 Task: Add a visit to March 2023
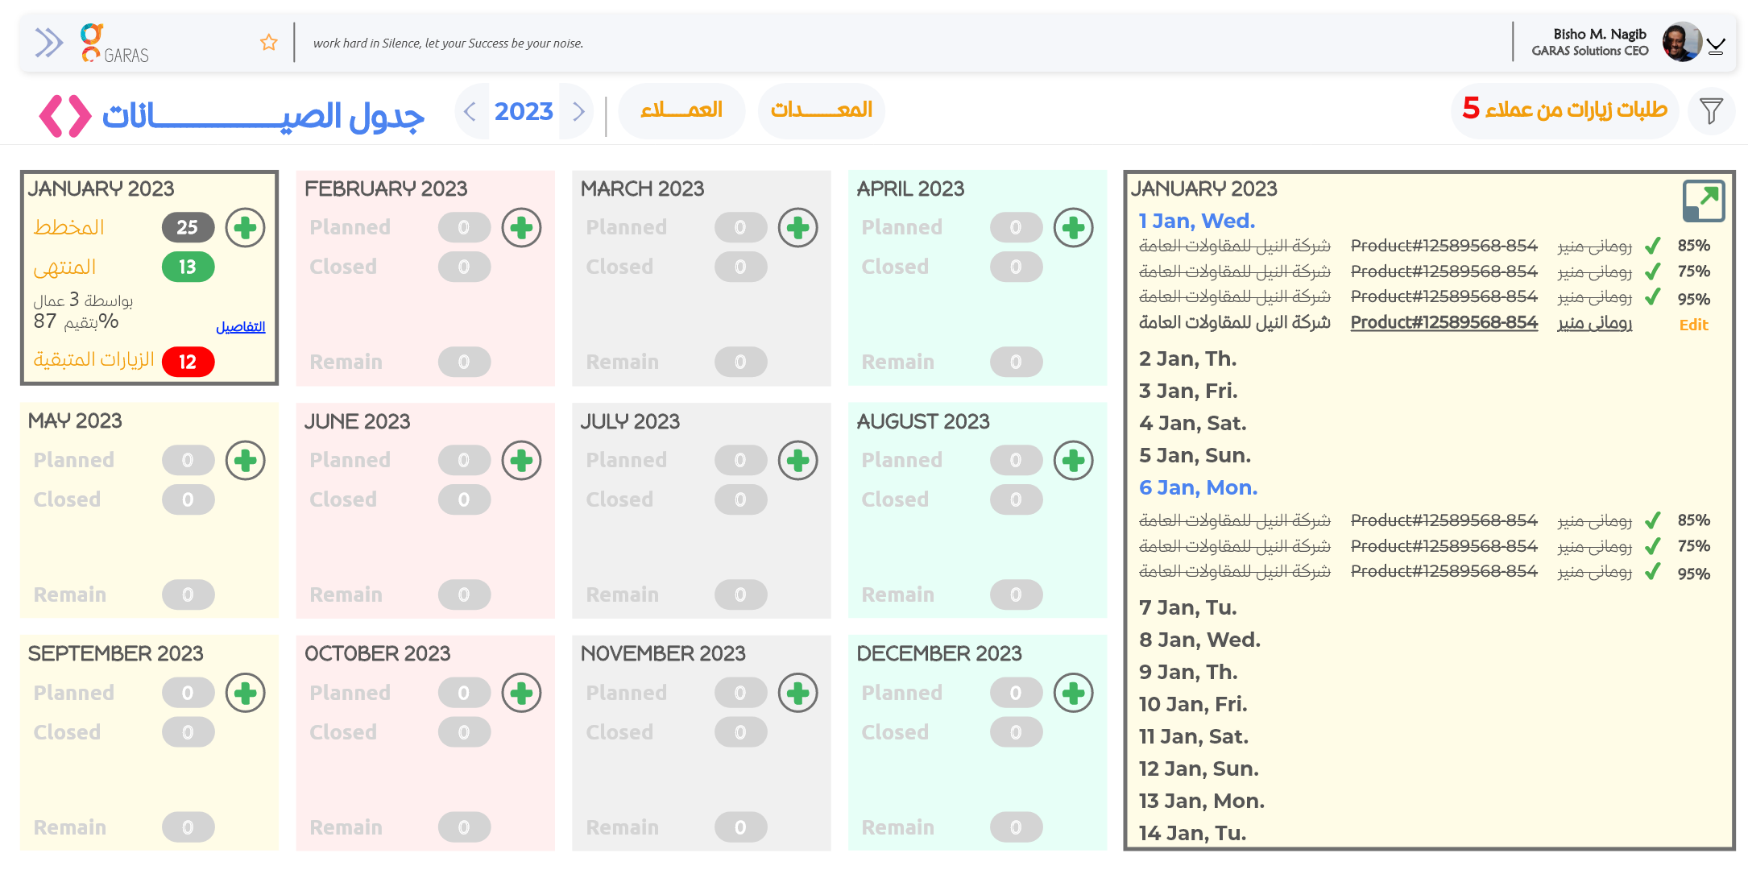click(797, 228)
